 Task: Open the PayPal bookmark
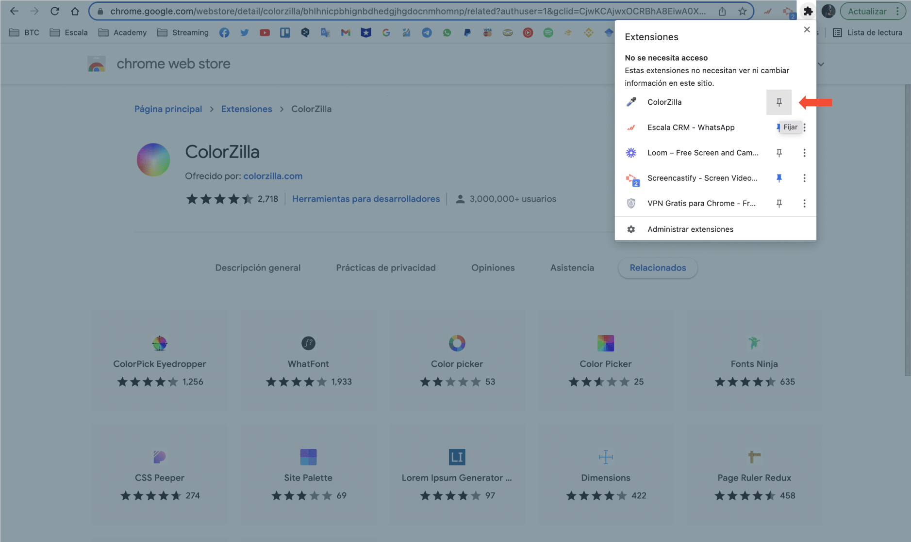click(x=467, y=32)
